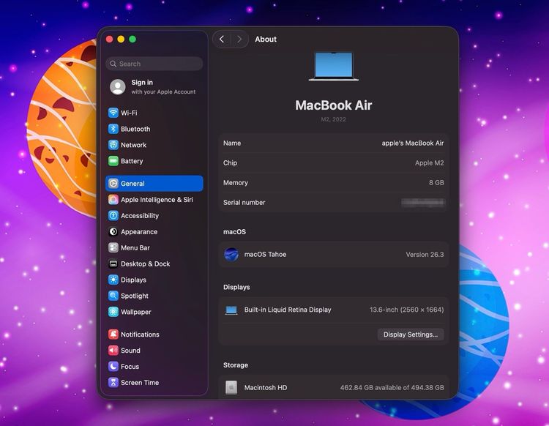Click the Apple M2 chip value
Viewport: 549px width, 426px height.
pos(429,162)
